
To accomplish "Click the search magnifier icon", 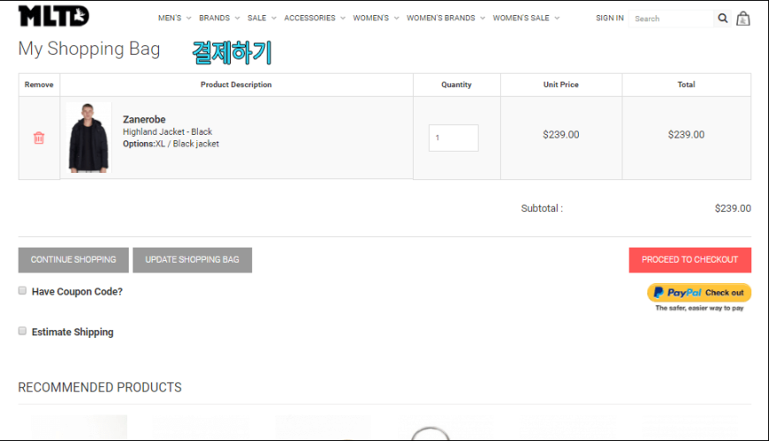I will (x=722, y=19).
